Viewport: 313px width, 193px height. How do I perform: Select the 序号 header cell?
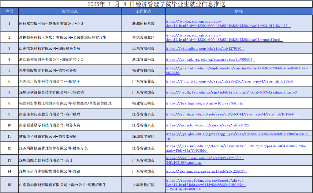[x=9, y=11]
